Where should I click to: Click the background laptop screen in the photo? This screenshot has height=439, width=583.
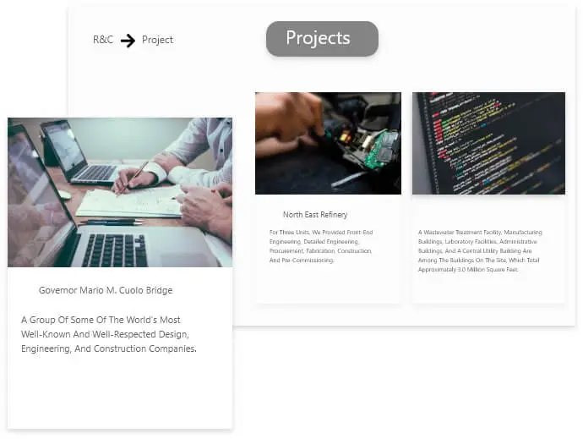65,145
